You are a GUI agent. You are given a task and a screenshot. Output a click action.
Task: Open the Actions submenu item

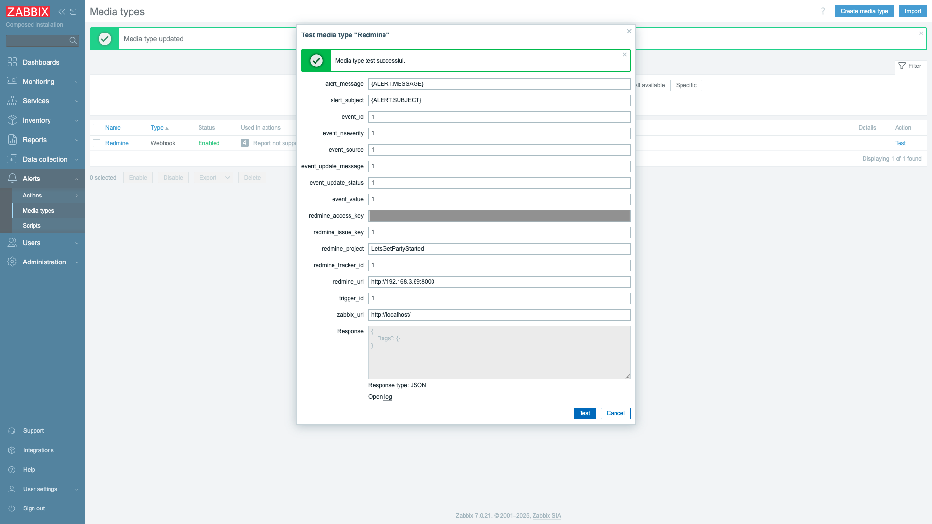coord(33,196)
